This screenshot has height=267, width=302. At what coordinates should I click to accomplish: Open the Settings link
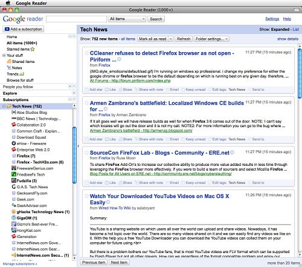pyautogui.click(x=272, y=19)
